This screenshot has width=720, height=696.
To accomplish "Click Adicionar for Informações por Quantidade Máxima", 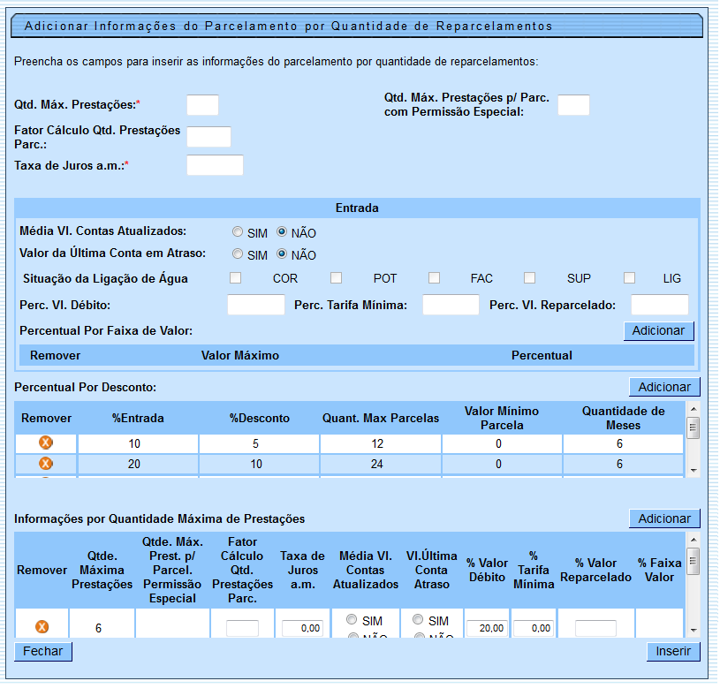I will [664, 518].
